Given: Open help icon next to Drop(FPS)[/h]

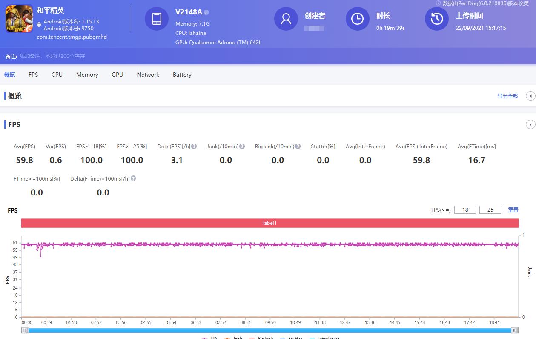Looking at the screenshot, I should [x=194, y=147].
